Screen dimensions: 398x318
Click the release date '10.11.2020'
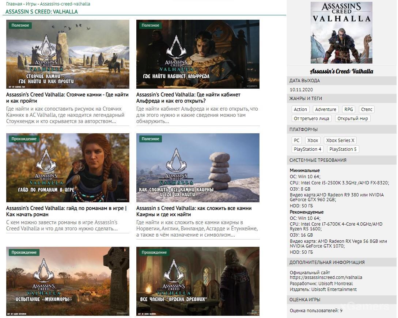tap(301, 89)
